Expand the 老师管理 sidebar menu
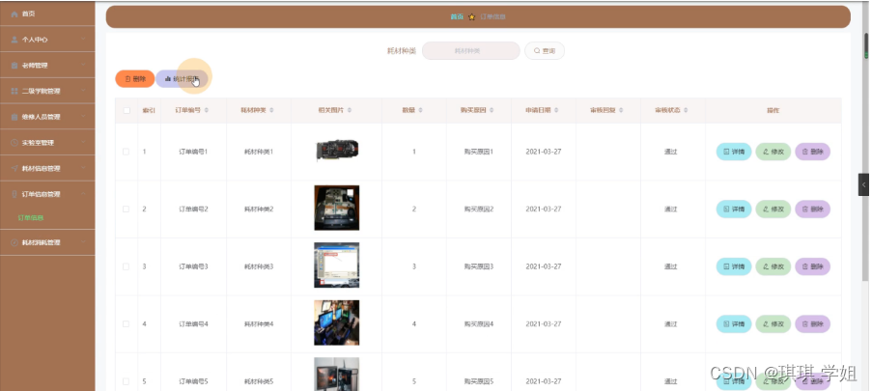Image resolution: width=872 pixels, height=391 pixels. coord(47,65)
